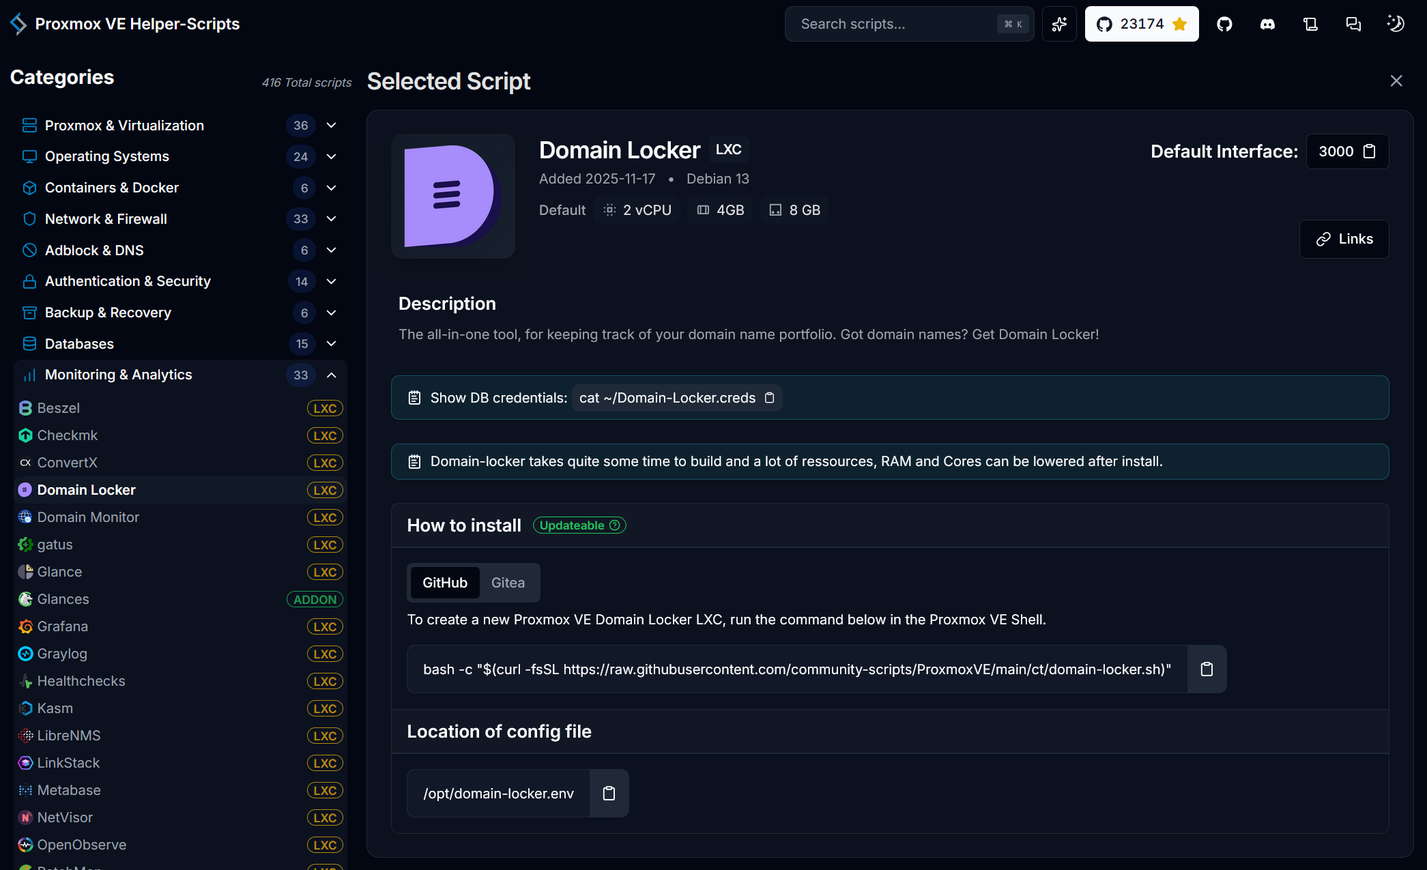Viewport: 1427px width, 870px height.
Task: Open the Links button on the script page
Action: [1344, 239]
